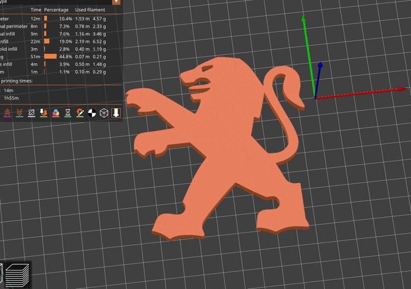Select the 3.9% percentage value
Image resolution: width=411 pixels, height=289 pixels.
pyautogui.click(x=64, y=64)
